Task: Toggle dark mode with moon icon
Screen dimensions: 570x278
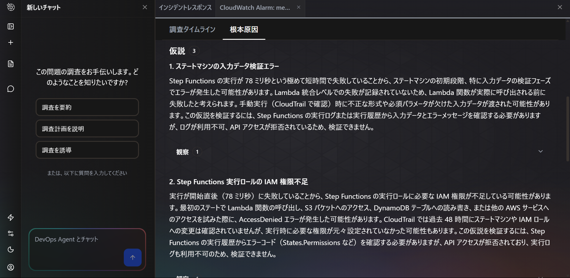Action: click(x=11, y=250)
